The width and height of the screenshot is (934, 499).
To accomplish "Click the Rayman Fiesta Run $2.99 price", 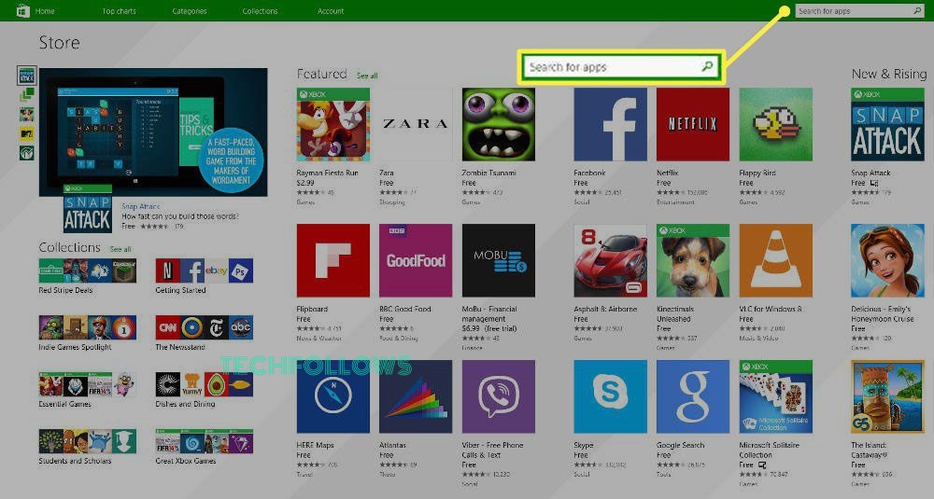I will click(305, 183).
